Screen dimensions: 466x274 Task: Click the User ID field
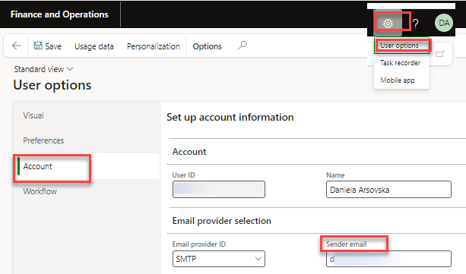pos(219,190)
